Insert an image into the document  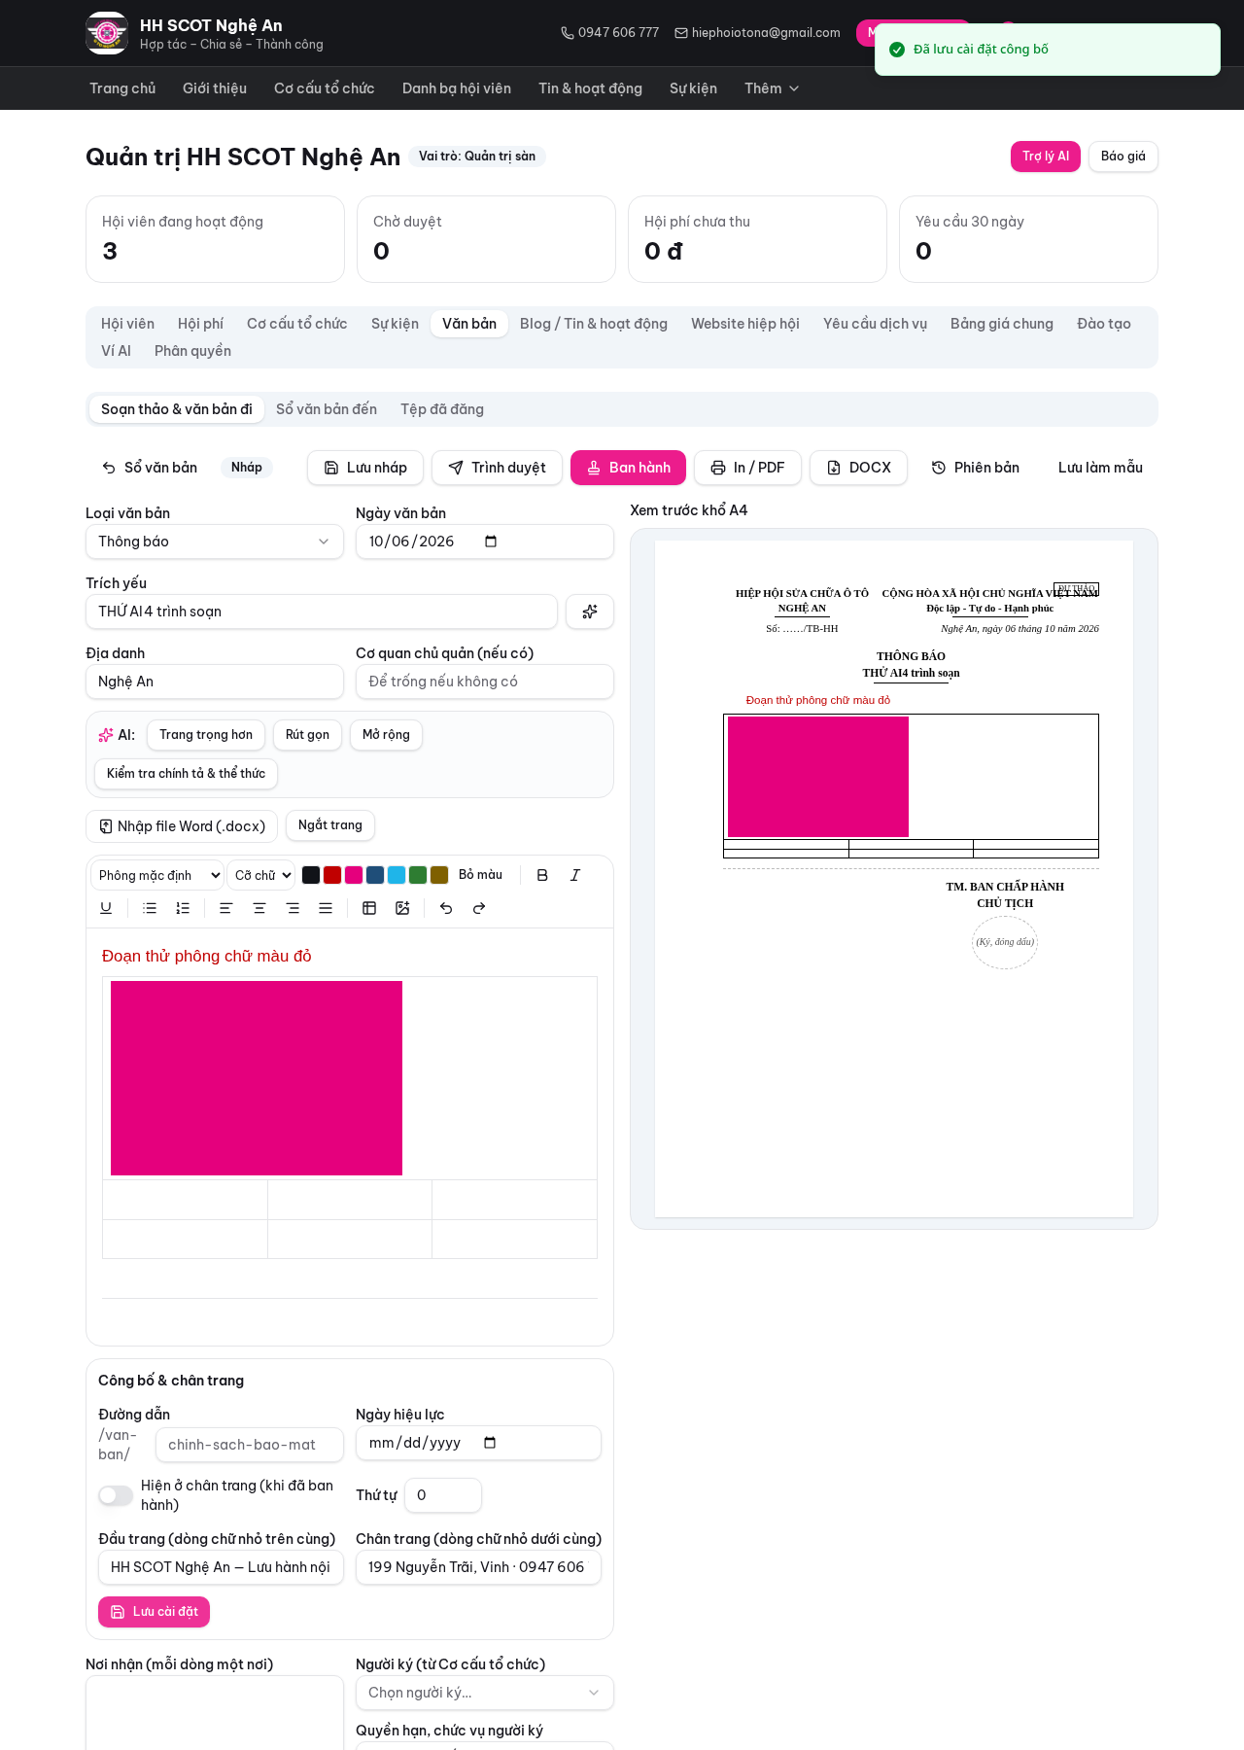point(402,908)
